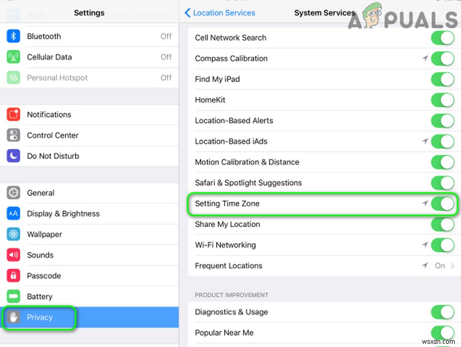Tap the Location Services back link
461x347 pixels.
tap(224, 13)
